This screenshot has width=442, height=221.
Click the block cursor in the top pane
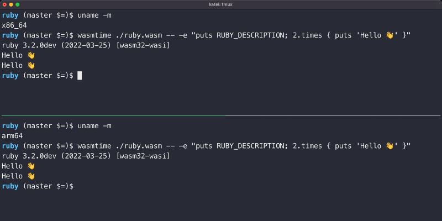coord(80,75)
